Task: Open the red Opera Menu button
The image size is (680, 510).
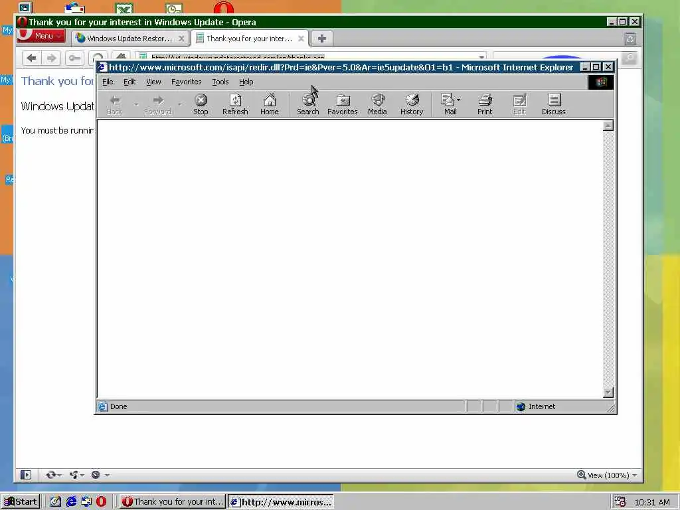Action: tap(41, 36)
